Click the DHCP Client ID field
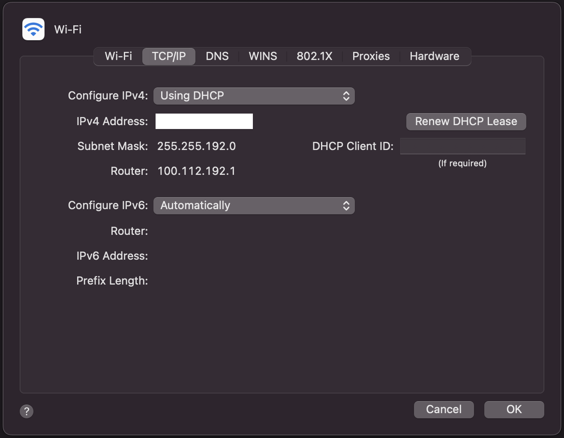564x438 pixels. [462, 146]
